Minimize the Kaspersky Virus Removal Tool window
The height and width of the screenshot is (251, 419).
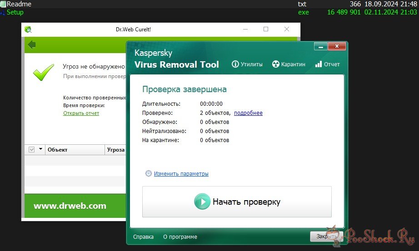(x=321, y=46)
